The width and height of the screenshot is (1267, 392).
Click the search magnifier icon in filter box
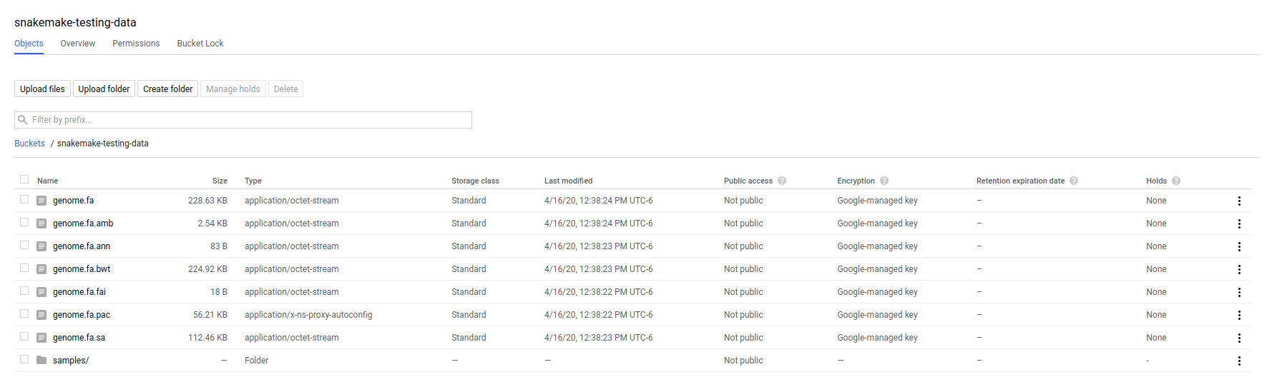(23, 120)
